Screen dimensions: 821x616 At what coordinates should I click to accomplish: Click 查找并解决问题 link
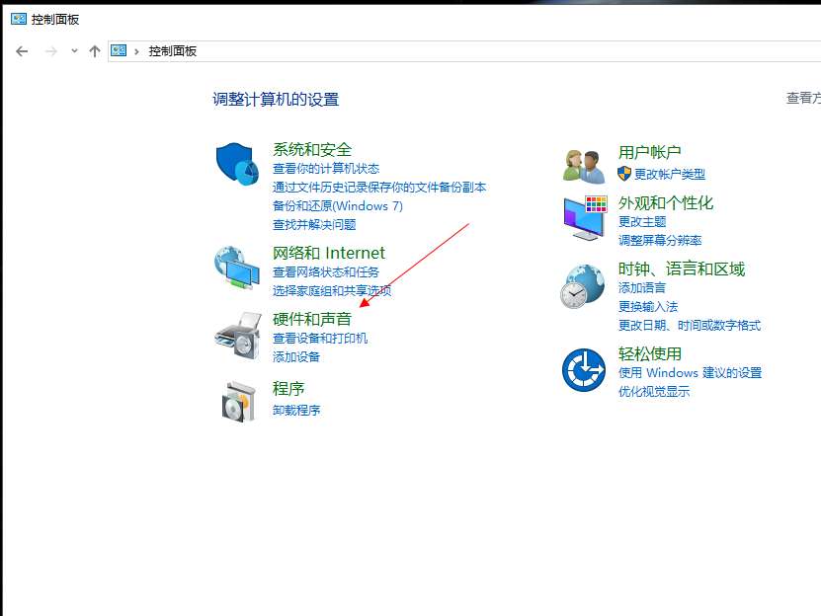314,225
